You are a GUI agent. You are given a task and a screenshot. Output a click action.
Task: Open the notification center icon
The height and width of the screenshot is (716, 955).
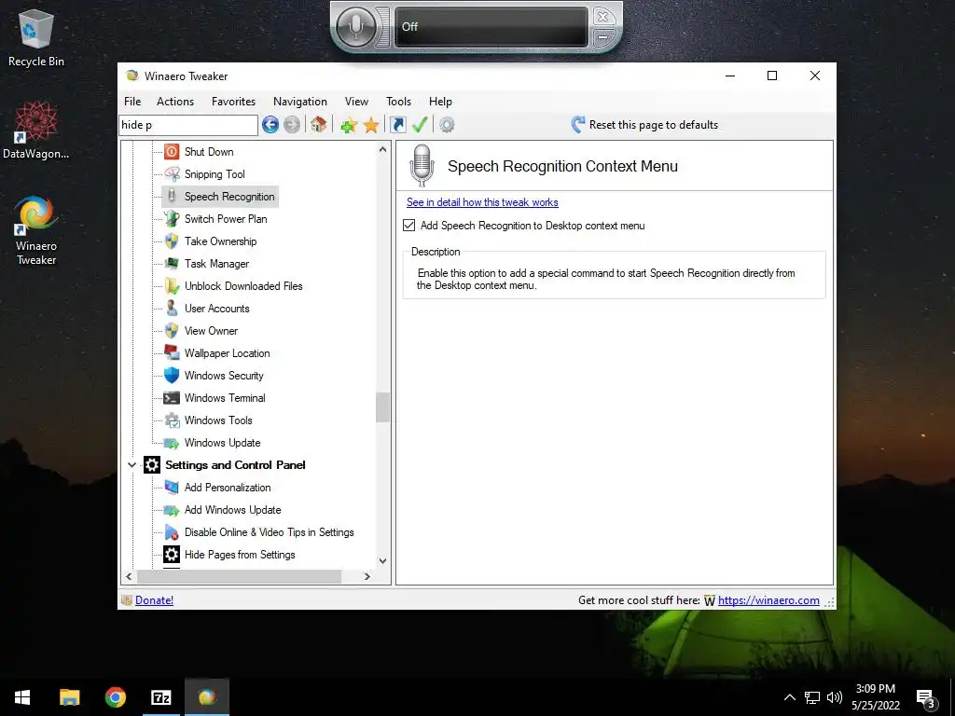pos(926,698)
